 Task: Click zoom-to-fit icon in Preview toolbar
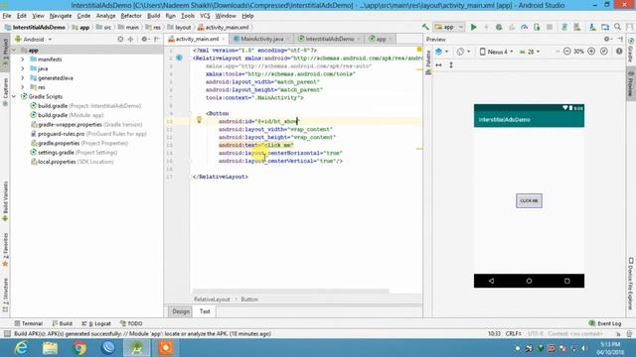pos(604,52)
